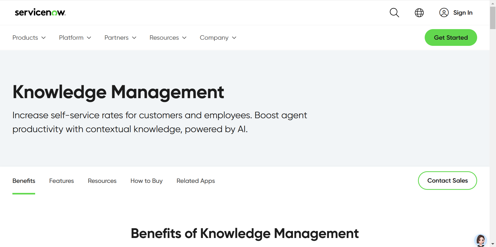Click the scrollbar down arrow

pos(493,244)
